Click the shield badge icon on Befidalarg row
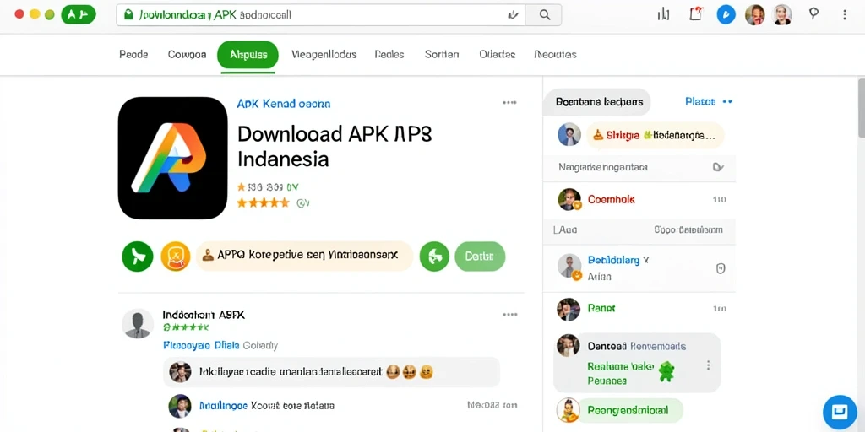The image size is (865, 432). pos(720,268)
